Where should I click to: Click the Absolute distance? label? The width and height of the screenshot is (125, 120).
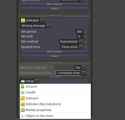point(33,68)
